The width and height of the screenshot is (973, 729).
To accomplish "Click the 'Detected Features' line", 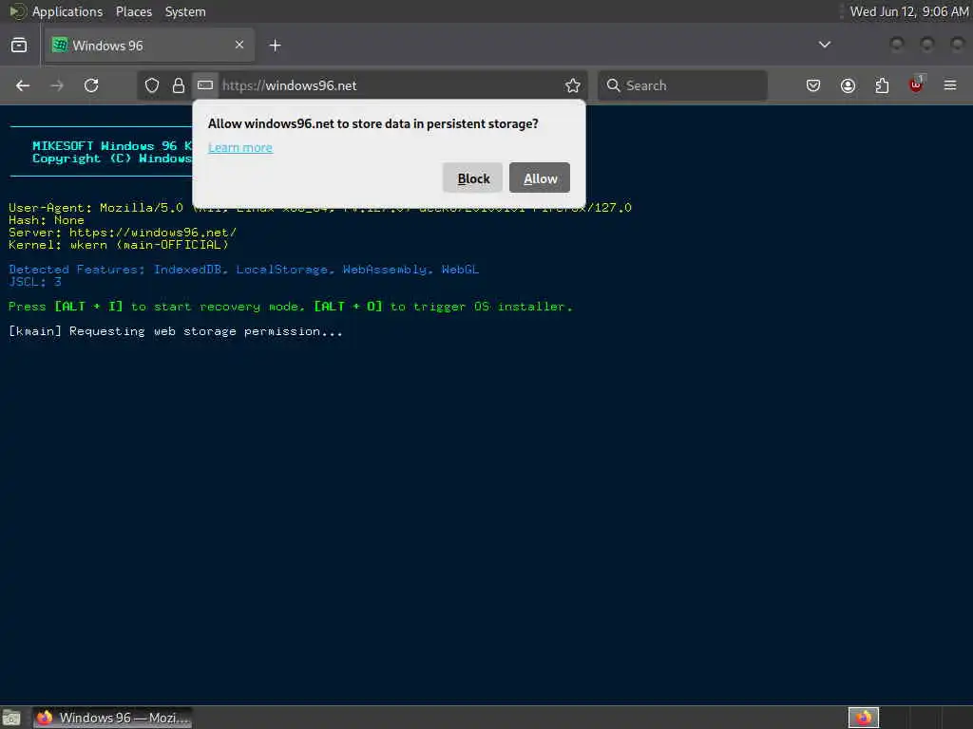I will tap(244, 269).
